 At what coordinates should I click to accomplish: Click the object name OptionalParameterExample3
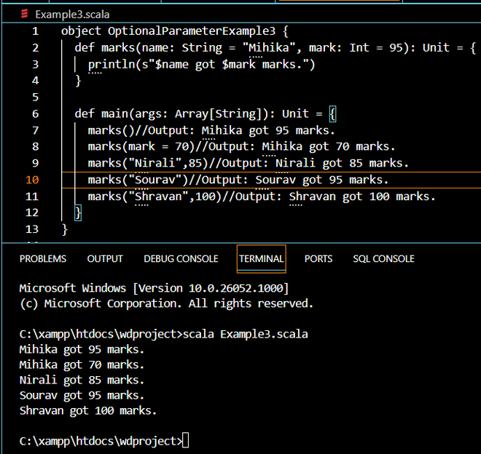click(x=192, y=31)
